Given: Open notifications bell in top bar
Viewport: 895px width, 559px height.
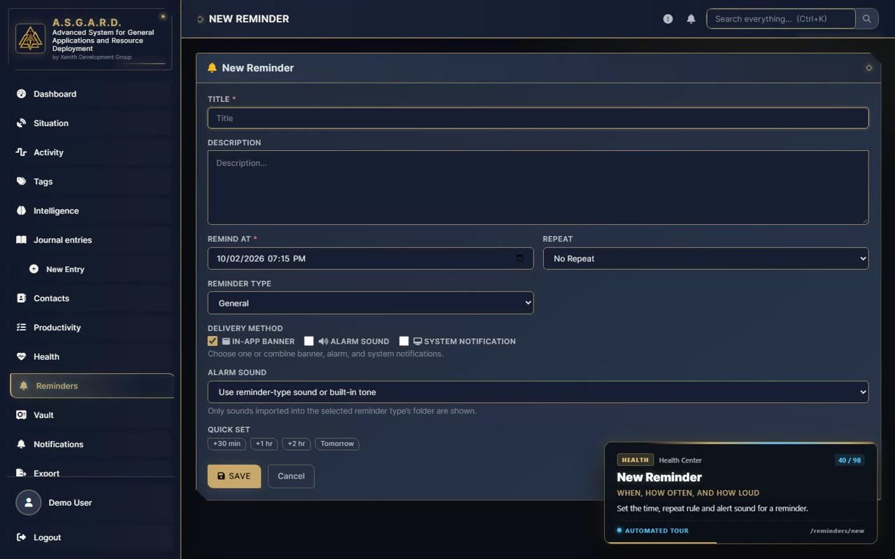Looking at the screenshot, I should [691, 19].
